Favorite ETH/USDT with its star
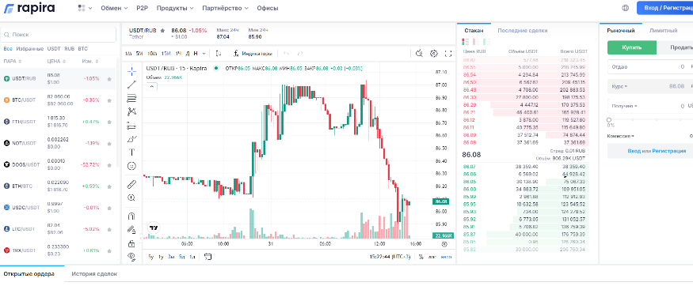 tap(109, 122)
